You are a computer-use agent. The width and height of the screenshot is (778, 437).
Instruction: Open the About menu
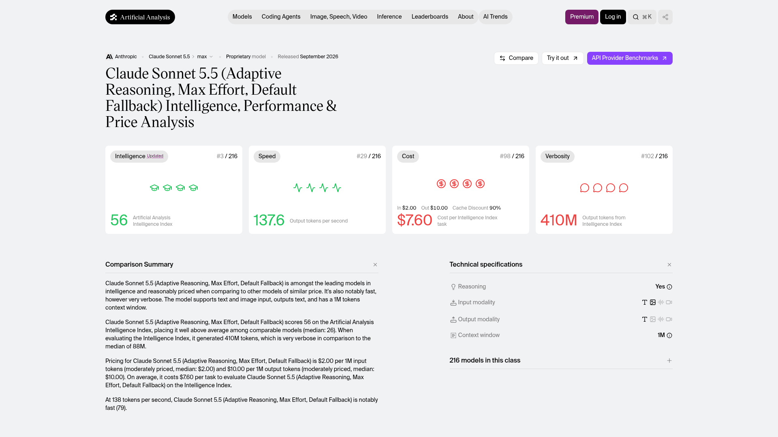click(x=466, y=17)
